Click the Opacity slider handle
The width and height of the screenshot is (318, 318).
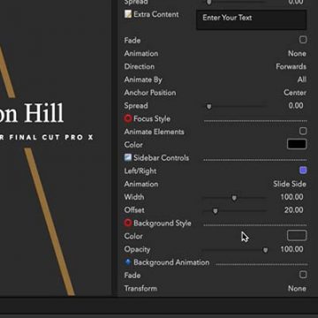click(x=265, y=250)
